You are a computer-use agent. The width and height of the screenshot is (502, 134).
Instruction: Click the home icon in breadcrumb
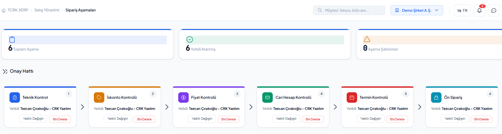click(4, 10)
